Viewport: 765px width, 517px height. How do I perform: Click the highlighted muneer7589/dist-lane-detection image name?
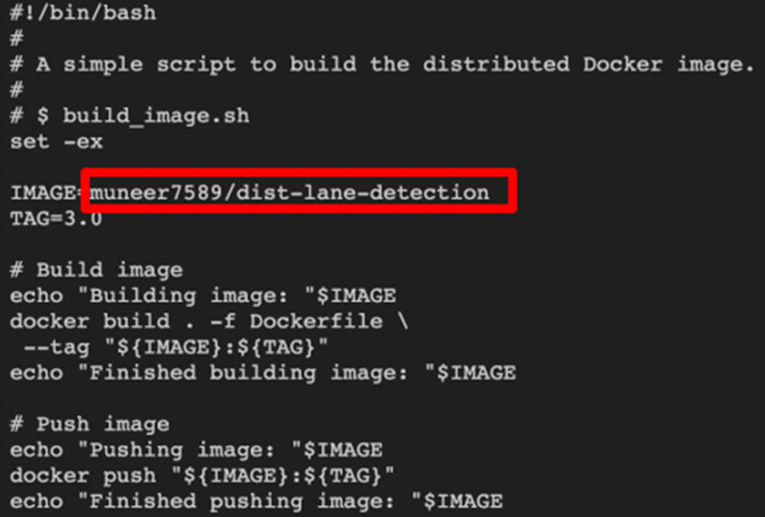pos(289,192)
